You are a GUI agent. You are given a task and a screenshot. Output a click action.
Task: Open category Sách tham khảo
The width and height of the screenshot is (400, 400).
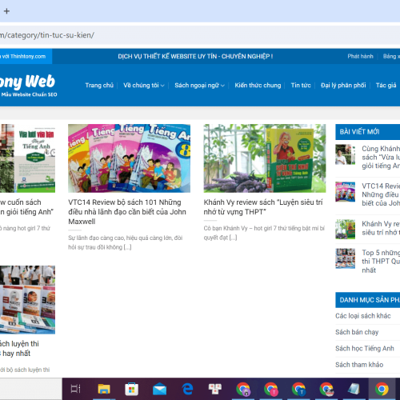tap(359, 365)
